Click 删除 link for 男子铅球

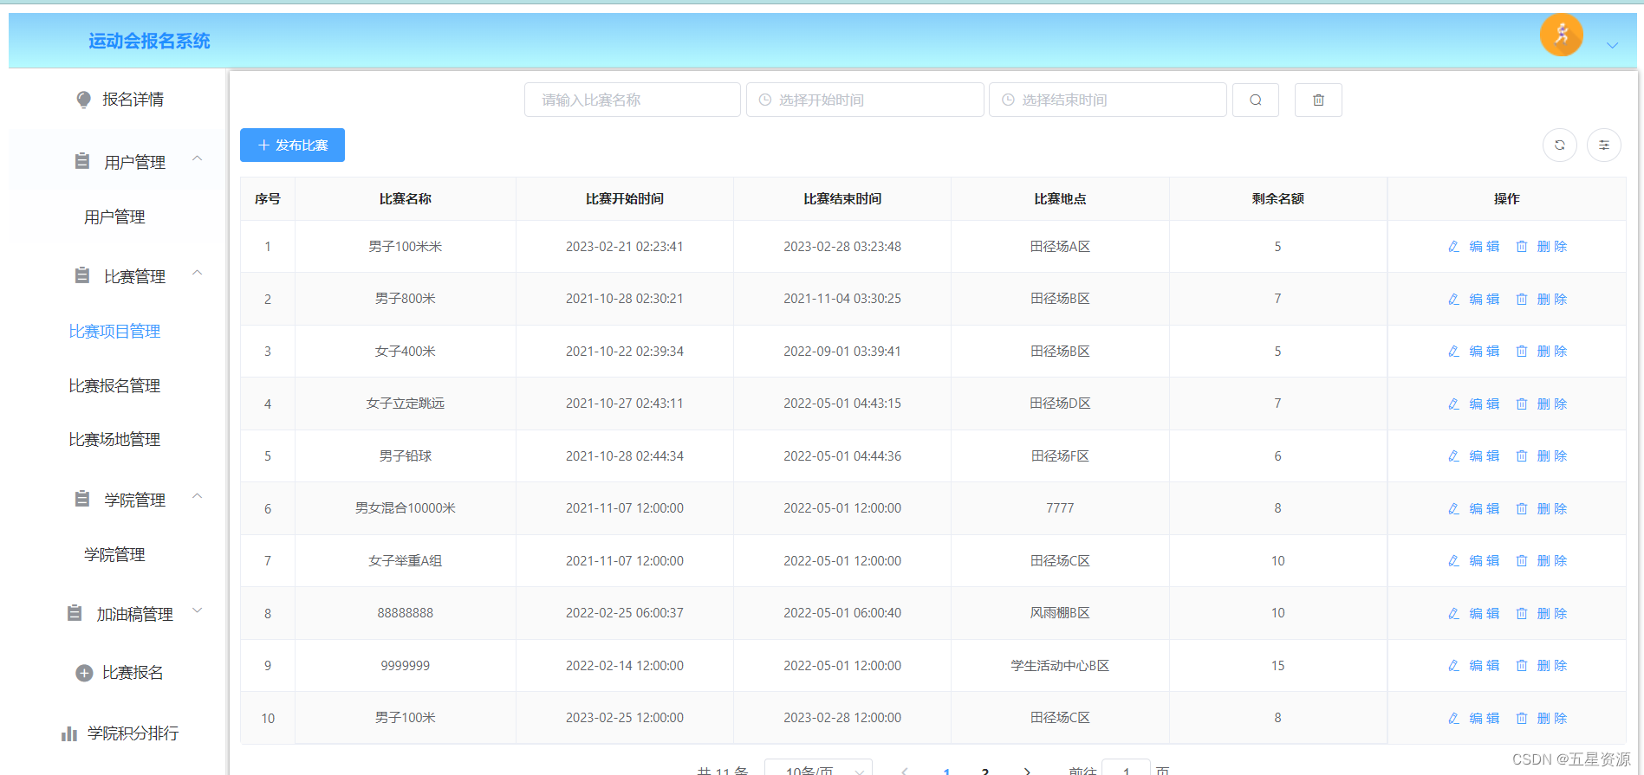click(x=1552, y=456)
